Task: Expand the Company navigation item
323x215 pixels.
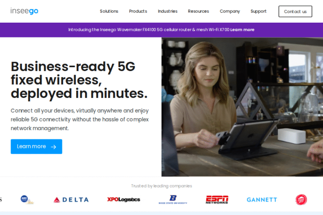Action: click(230, 11)
